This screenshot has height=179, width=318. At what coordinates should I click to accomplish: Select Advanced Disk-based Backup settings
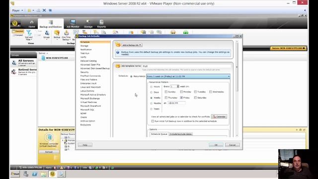(x=95, y=69)
